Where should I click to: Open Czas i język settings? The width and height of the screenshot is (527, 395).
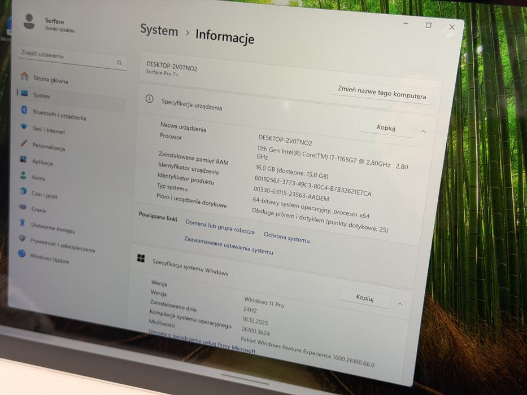pos(45,195)
